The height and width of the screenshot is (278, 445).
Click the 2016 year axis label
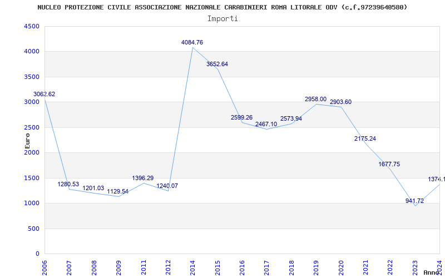coord(242,268)
